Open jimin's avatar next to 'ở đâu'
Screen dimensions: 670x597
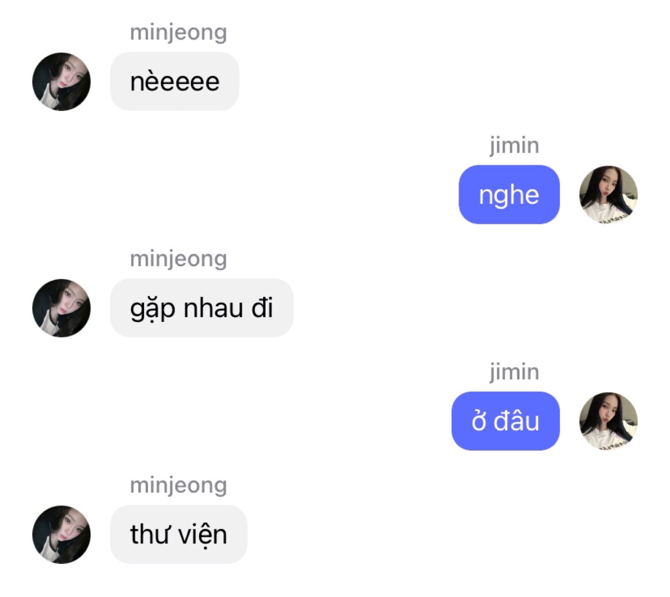click(608, 421)
